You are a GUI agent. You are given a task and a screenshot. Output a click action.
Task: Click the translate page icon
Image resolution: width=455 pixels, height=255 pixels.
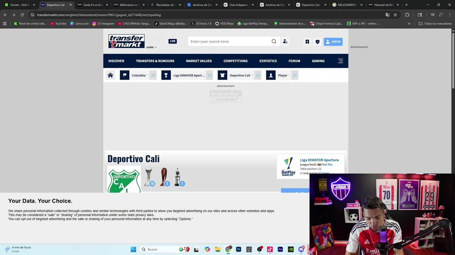pyautogui.click(x=387, y=15)
